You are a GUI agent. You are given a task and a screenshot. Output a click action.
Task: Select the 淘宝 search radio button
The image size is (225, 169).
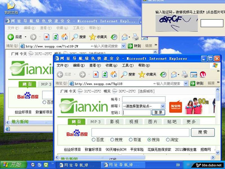168,140
